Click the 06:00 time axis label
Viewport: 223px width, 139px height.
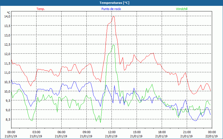point(61,132)
